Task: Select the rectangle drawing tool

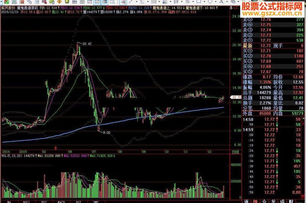Action: click(199, 2)
